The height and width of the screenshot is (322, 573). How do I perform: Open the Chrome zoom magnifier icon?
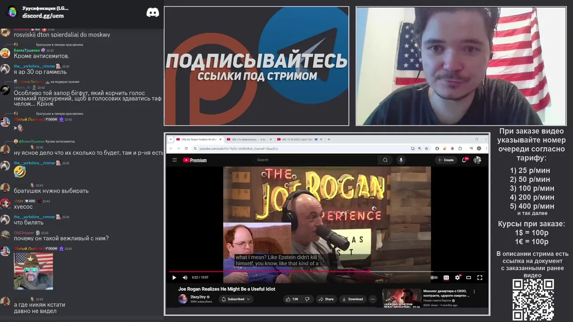(x=419, y=148)
